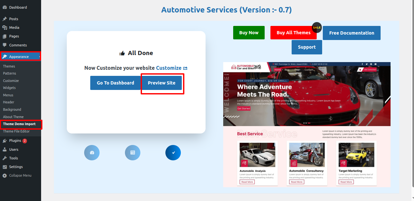
Task: Click the theme demo preview screenshot
Action: pyautogui.click(x=307, y=125)
